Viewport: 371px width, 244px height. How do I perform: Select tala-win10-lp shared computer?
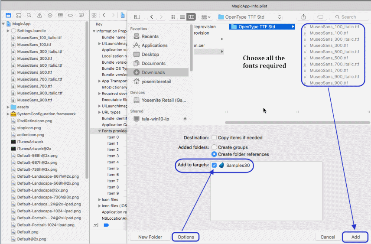coord(155,119)
